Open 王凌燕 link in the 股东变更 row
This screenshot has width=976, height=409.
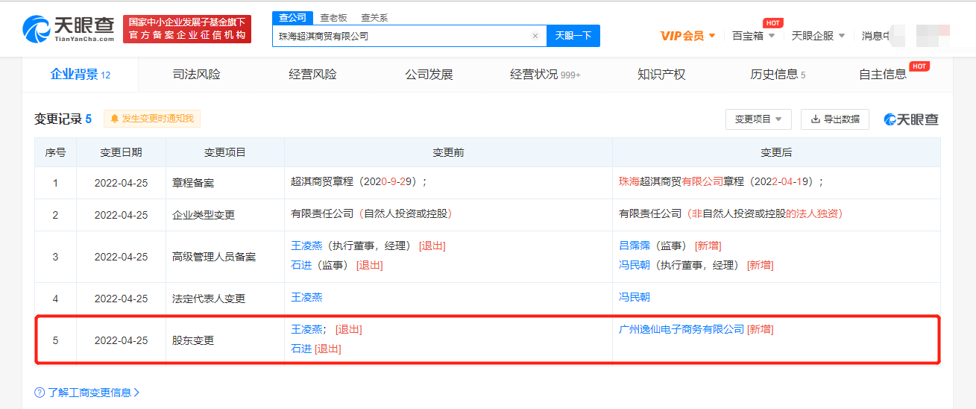pos(306,329)
